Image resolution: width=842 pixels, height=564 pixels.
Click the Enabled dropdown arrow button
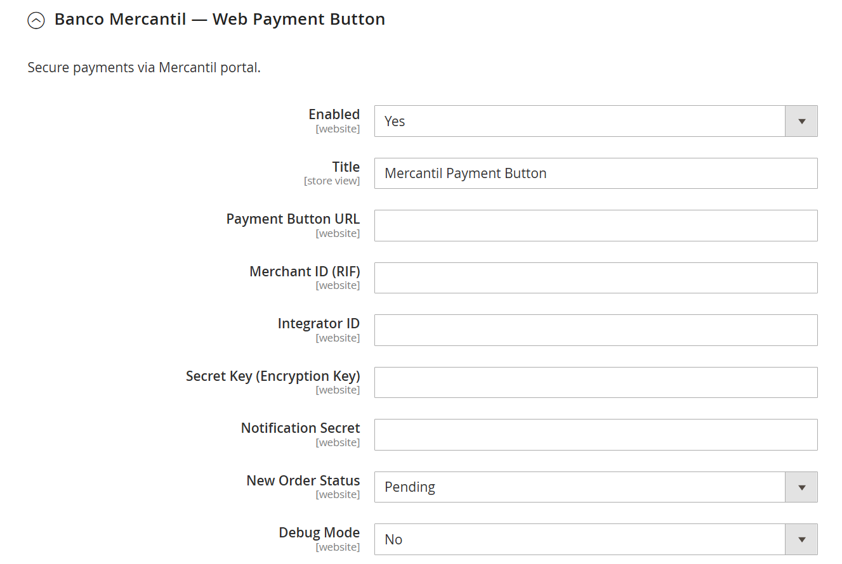click(801, 121)
